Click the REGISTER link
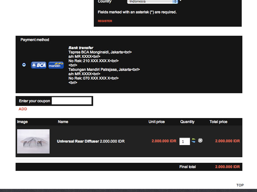The width and height of the screenshot is (257, 192). [x=105, y=21]
